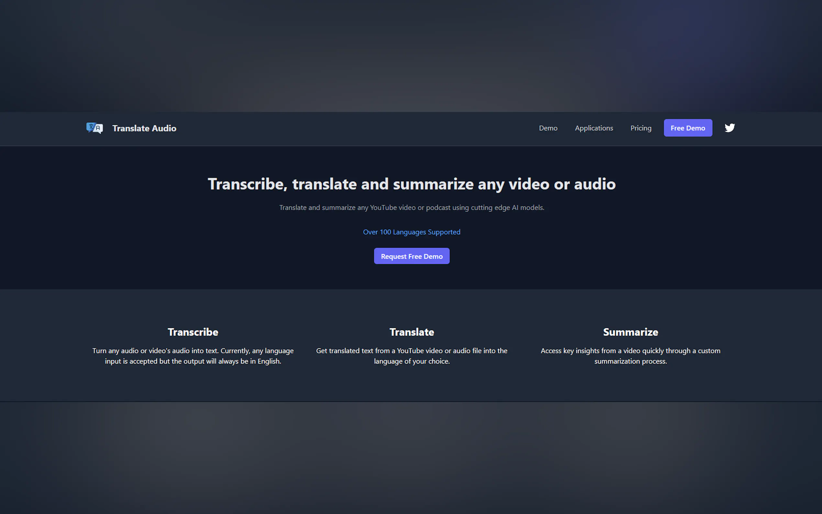This screenshot has width=822, height=514.
Task: Click the Over 100 Languages Supported link
Action: coord(412,232)
